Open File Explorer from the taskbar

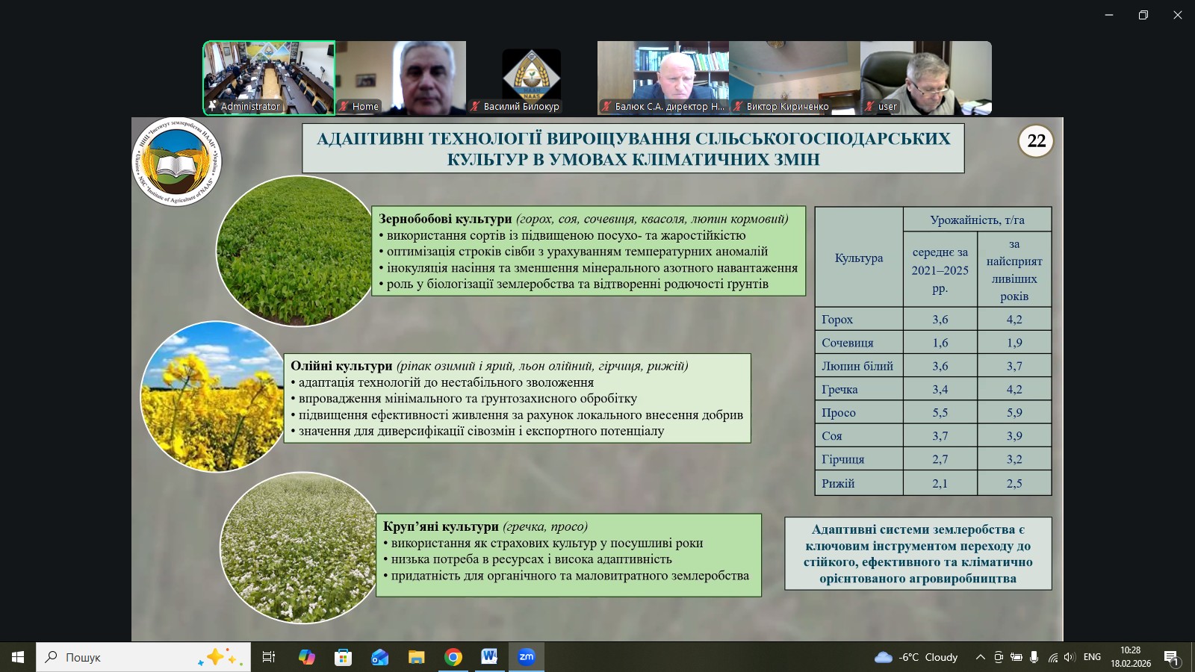click(x=416, y=657)
